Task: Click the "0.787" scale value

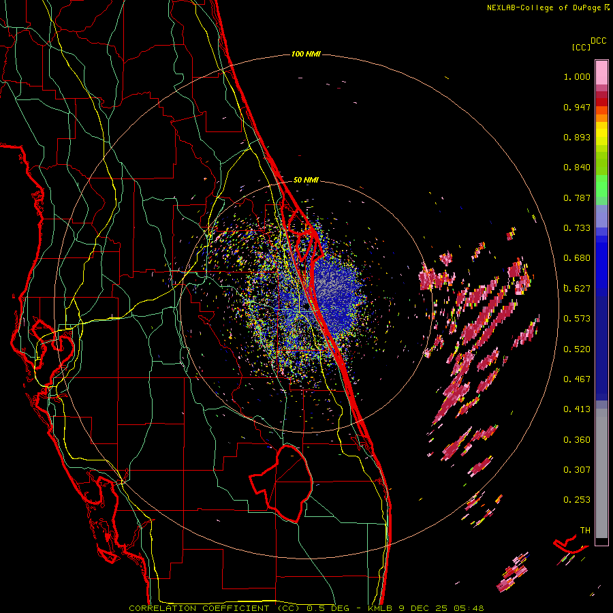Action: [x=577, y=198]
